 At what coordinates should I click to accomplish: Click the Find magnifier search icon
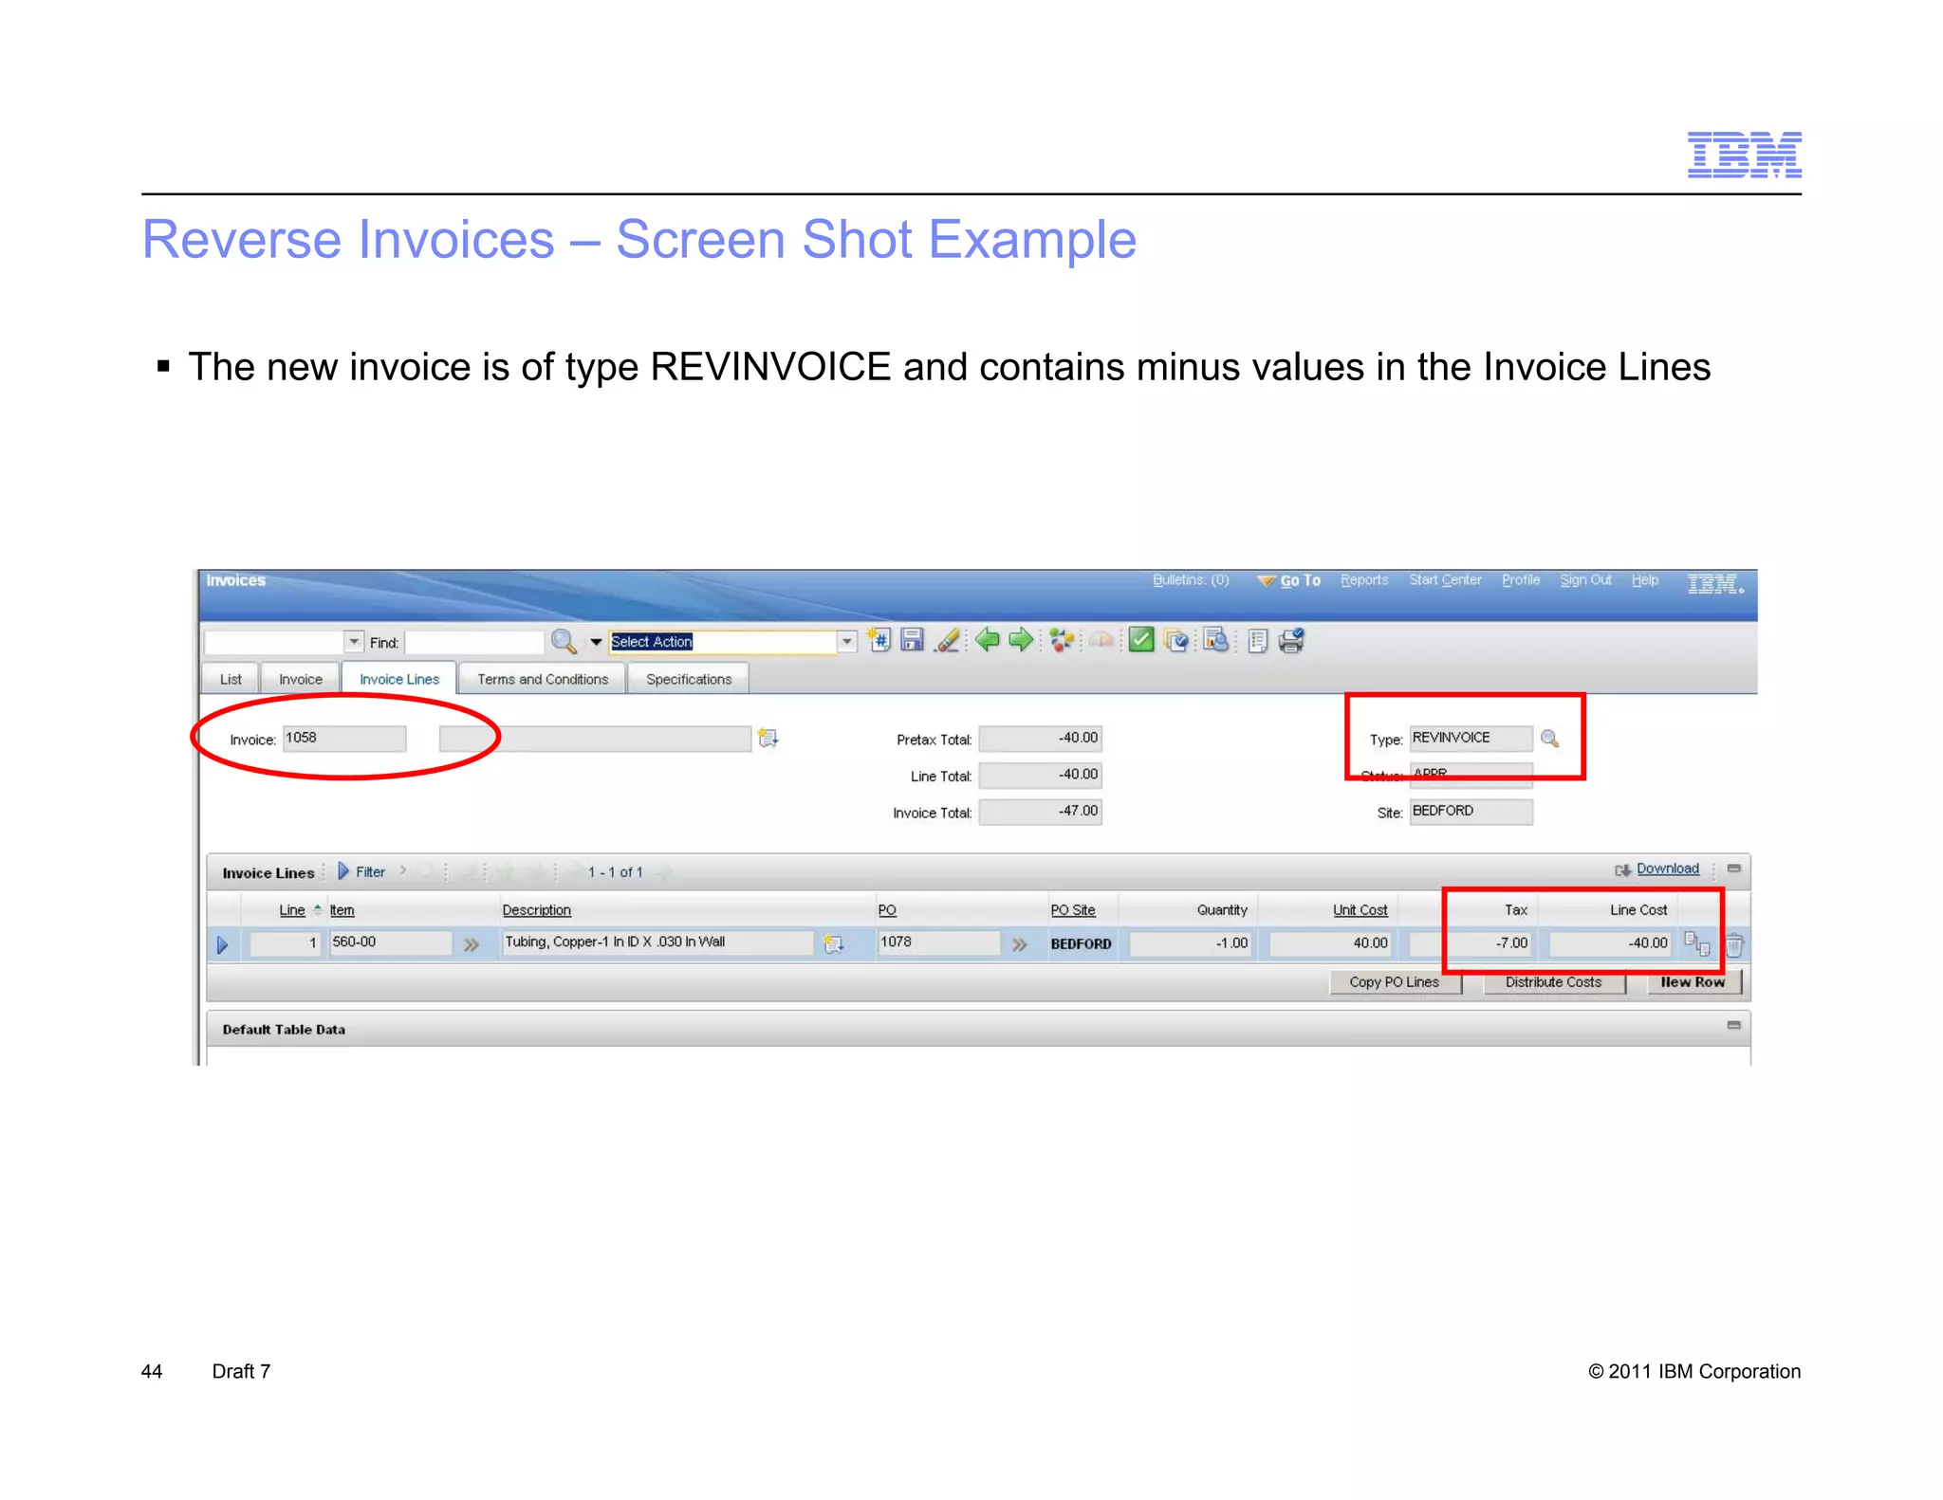(564, 642)
